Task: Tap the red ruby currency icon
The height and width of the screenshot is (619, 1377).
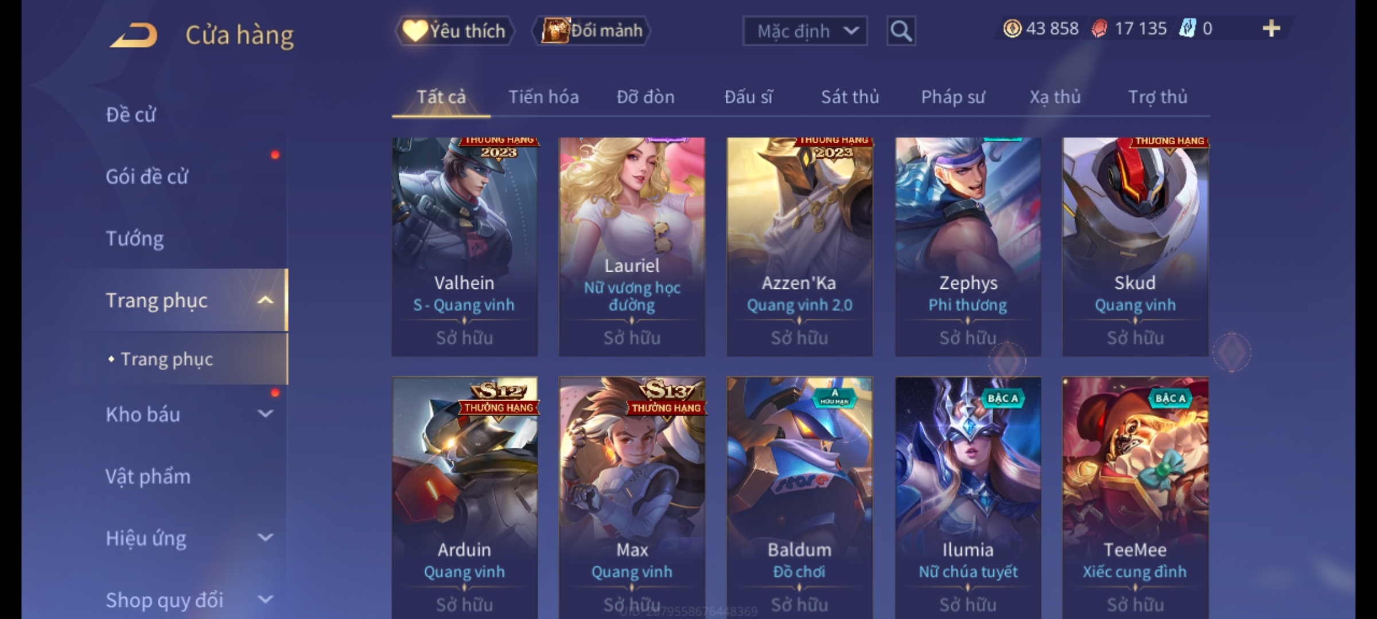Action: (1099, 29)
